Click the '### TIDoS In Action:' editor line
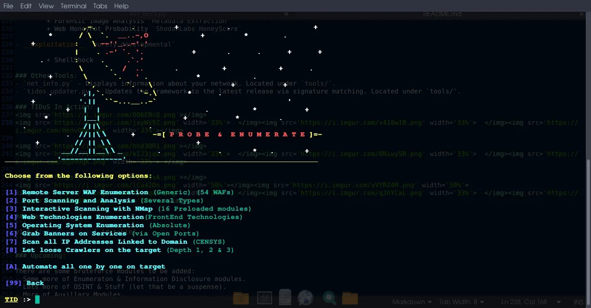 coord(54,107)
